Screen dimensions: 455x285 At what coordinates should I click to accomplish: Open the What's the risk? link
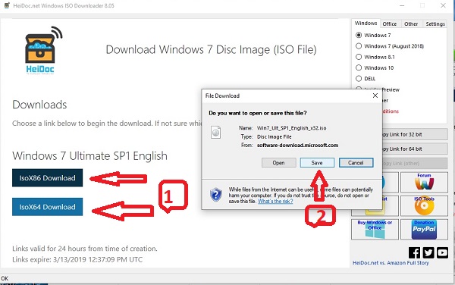(x=275, y=201)
